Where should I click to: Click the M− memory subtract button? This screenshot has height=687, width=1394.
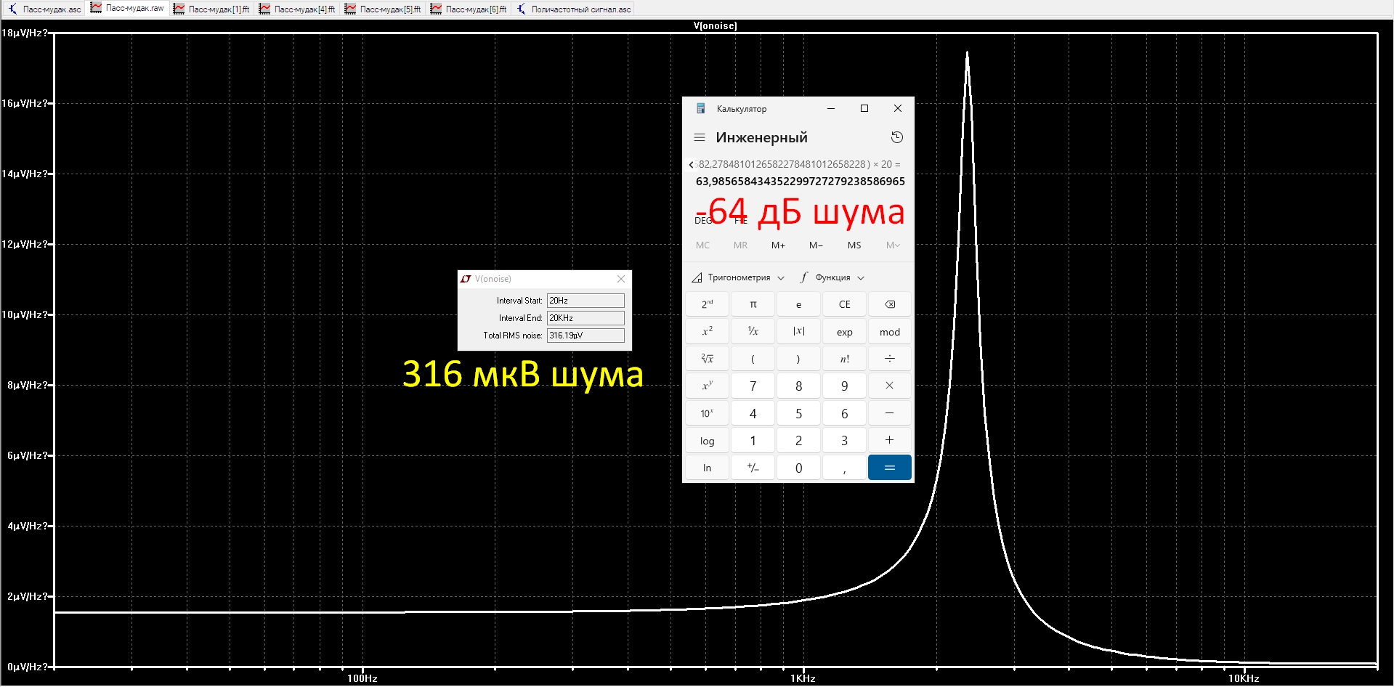(x=816, y=245)
